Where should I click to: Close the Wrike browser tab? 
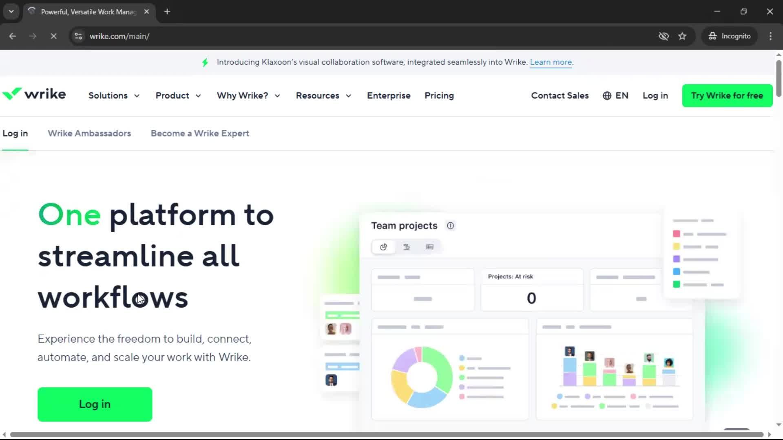tap(147, 11)
